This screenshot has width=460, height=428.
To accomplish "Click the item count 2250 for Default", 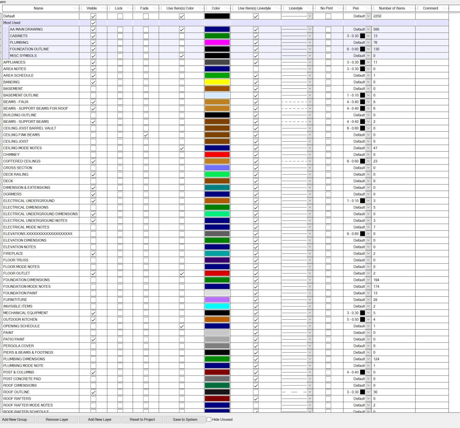I will coord(378,16).
